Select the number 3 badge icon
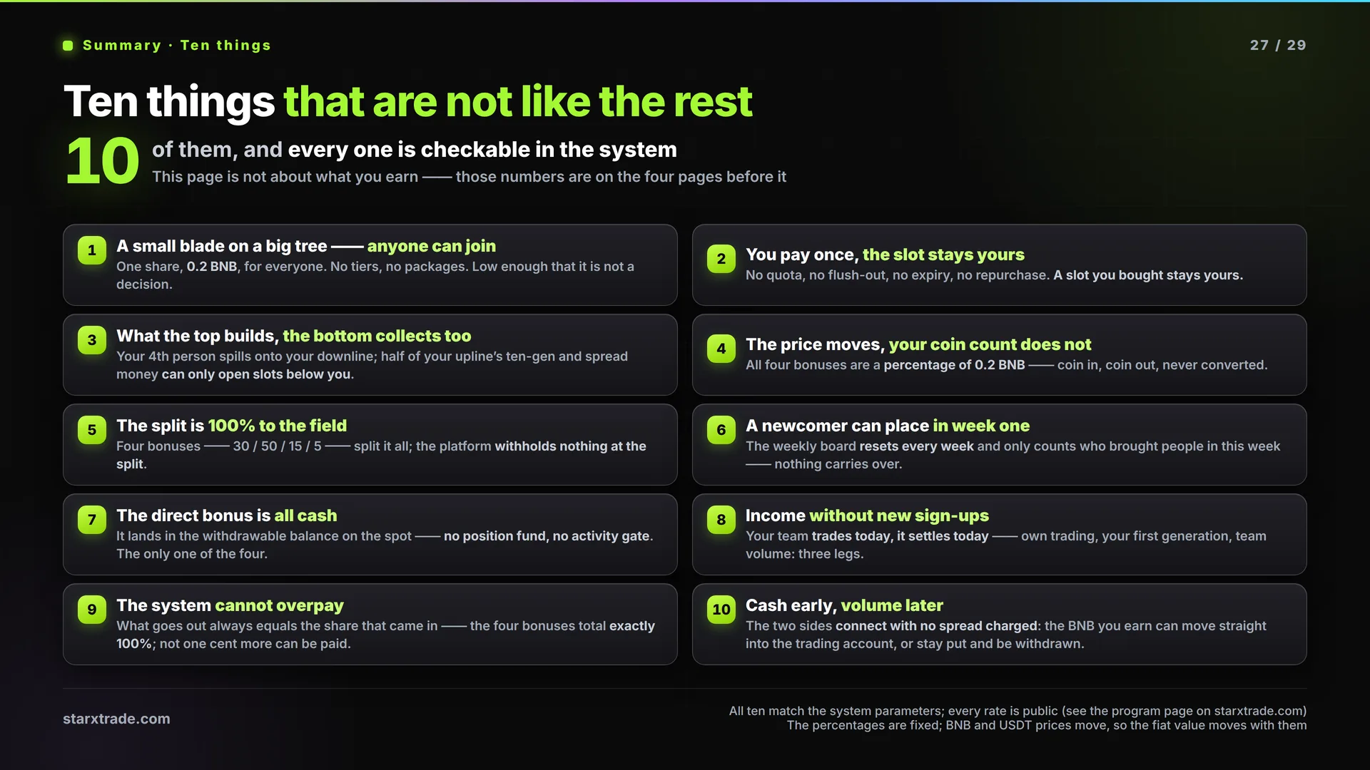Image resolution: width=1370 pixels, height=770 pixels. (x=92, y=340)
